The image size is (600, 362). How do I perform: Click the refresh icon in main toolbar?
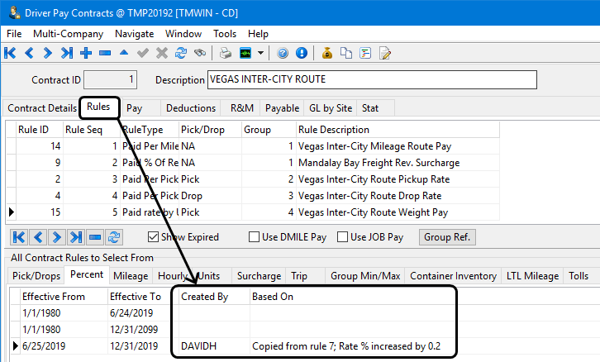[x=180, y=53]
